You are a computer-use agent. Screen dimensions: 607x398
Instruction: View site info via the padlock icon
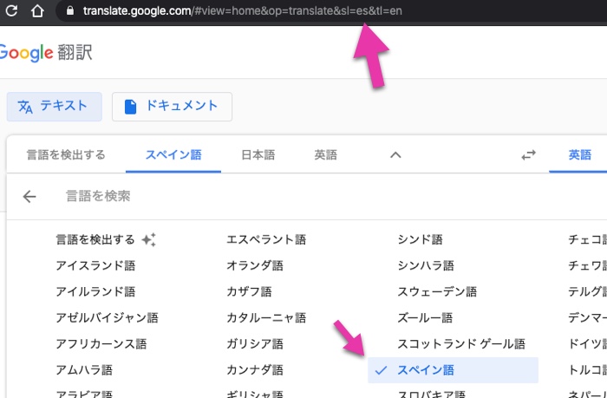coord(70,10)
